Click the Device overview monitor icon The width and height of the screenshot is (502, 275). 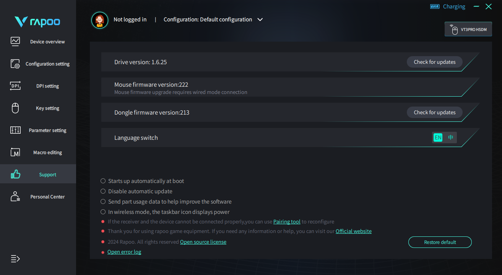click(15, 41)
